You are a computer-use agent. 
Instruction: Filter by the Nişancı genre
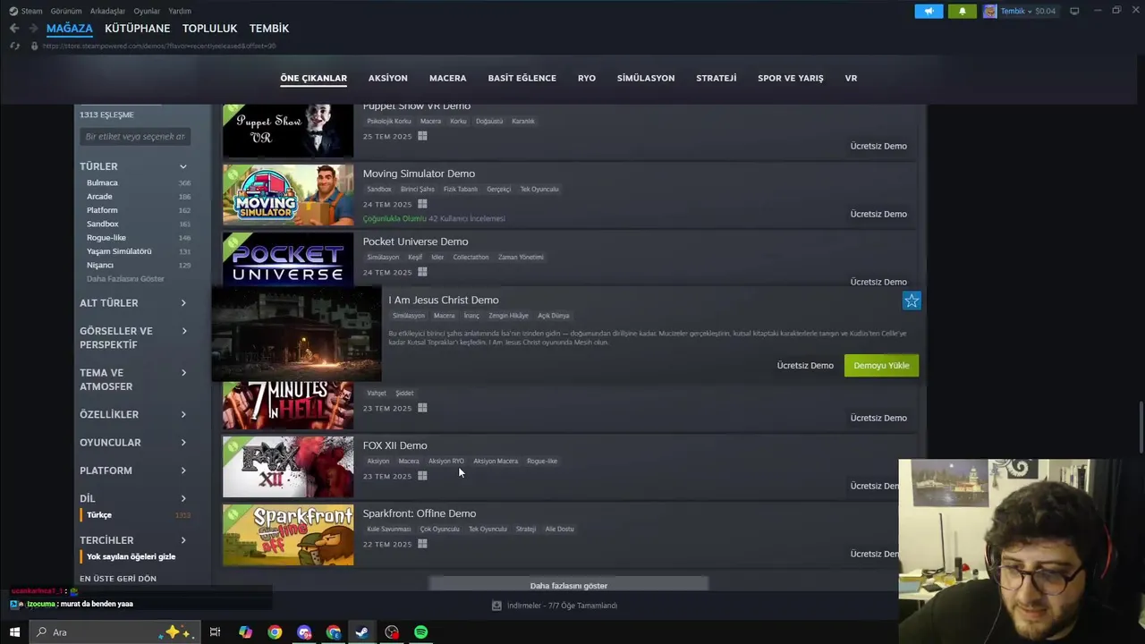(x=100, y=265)
